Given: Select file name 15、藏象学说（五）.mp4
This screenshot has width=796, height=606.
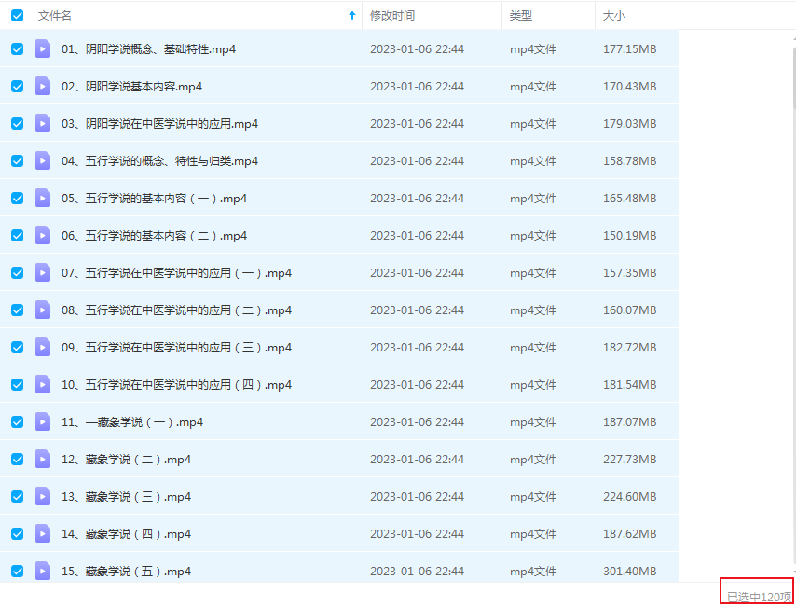Looking at the screenshot, I should (127, 572).
